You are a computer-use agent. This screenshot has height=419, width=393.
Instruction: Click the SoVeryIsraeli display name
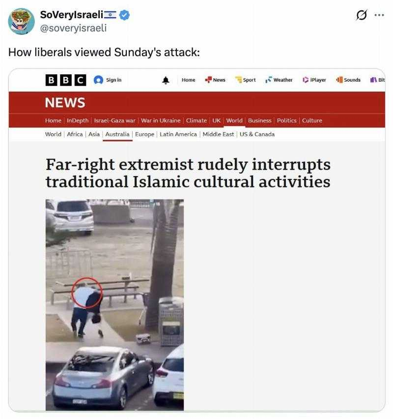coord(72,15)
